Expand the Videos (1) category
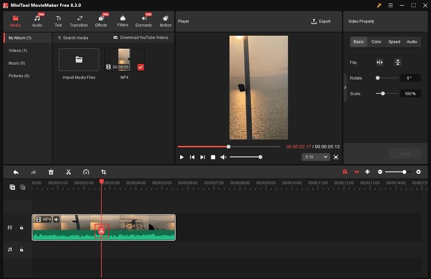431x279 pixels. pyautogui.click(x=18, y=51)
